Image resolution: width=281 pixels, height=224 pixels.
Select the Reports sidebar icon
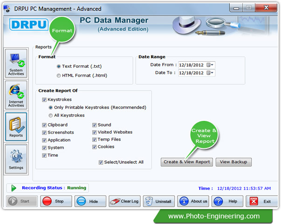(16, 126)
